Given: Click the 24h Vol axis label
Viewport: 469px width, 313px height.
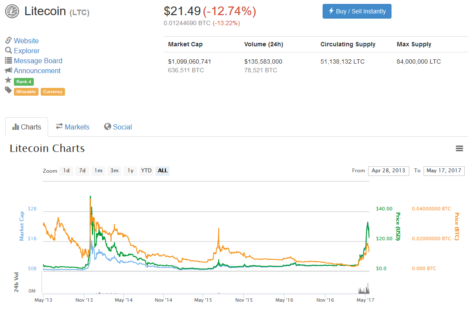Looking at the screenshot, I should tap(16, 282).
